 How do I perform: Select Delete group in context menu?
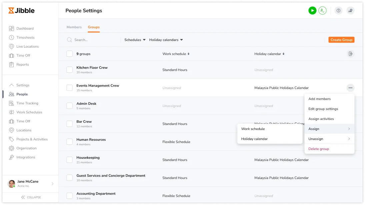tap(319, 149)
